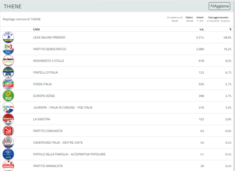
Task: Click the Fratelli d'Italia Meloni logo
Action: [8, 72]
